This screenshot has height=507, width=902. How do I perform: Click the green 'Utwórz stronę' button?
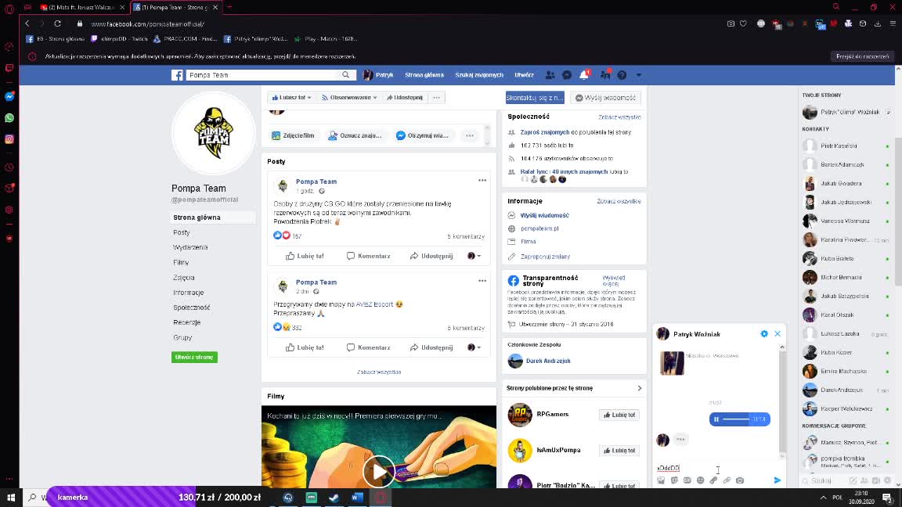pyautogui.click(x=194, y=357)
